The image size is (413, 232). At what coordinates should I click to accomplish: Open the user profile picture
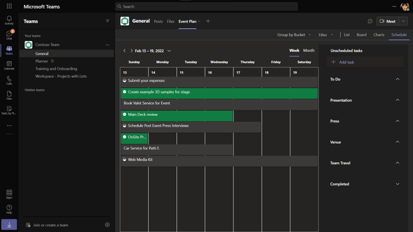tap(404, 7)
